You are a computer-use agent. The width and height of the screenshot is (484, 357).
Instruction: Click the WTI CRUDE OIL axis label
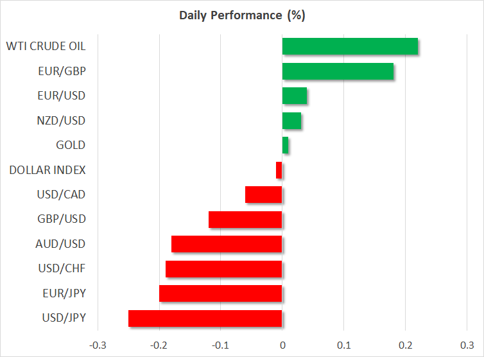(46, 47)
